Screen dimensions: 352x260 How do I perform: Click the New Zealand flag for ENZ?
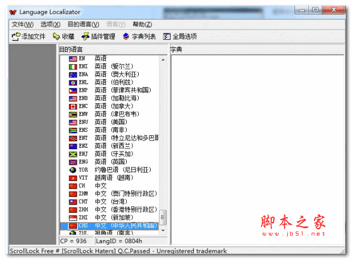[x=73, y=146]
